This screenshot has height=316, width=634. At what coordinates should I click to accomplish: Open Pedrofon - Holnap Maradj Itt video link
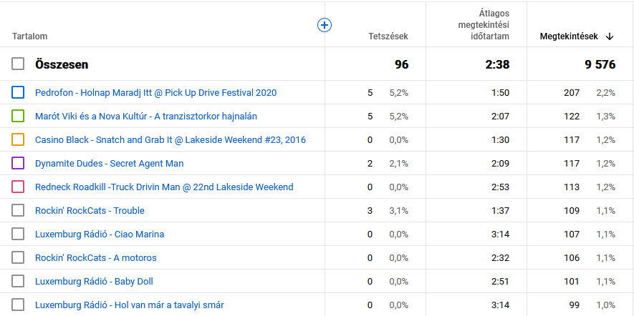[155, 93]
